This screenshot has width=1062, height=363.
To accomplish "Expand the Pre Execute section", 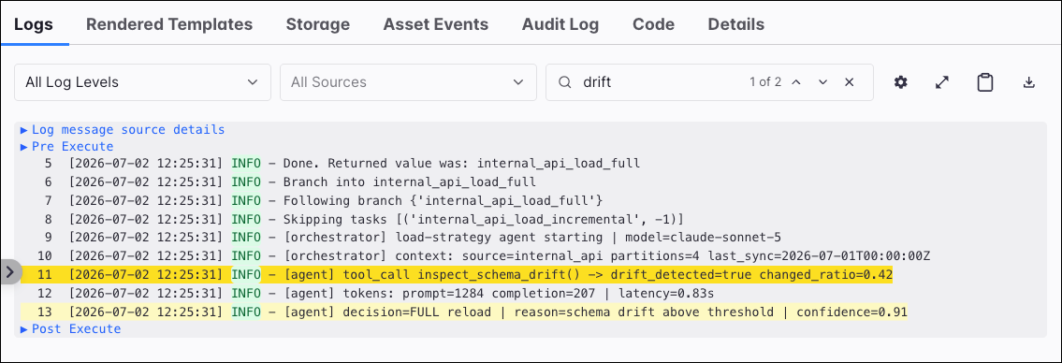I will 67,146.
